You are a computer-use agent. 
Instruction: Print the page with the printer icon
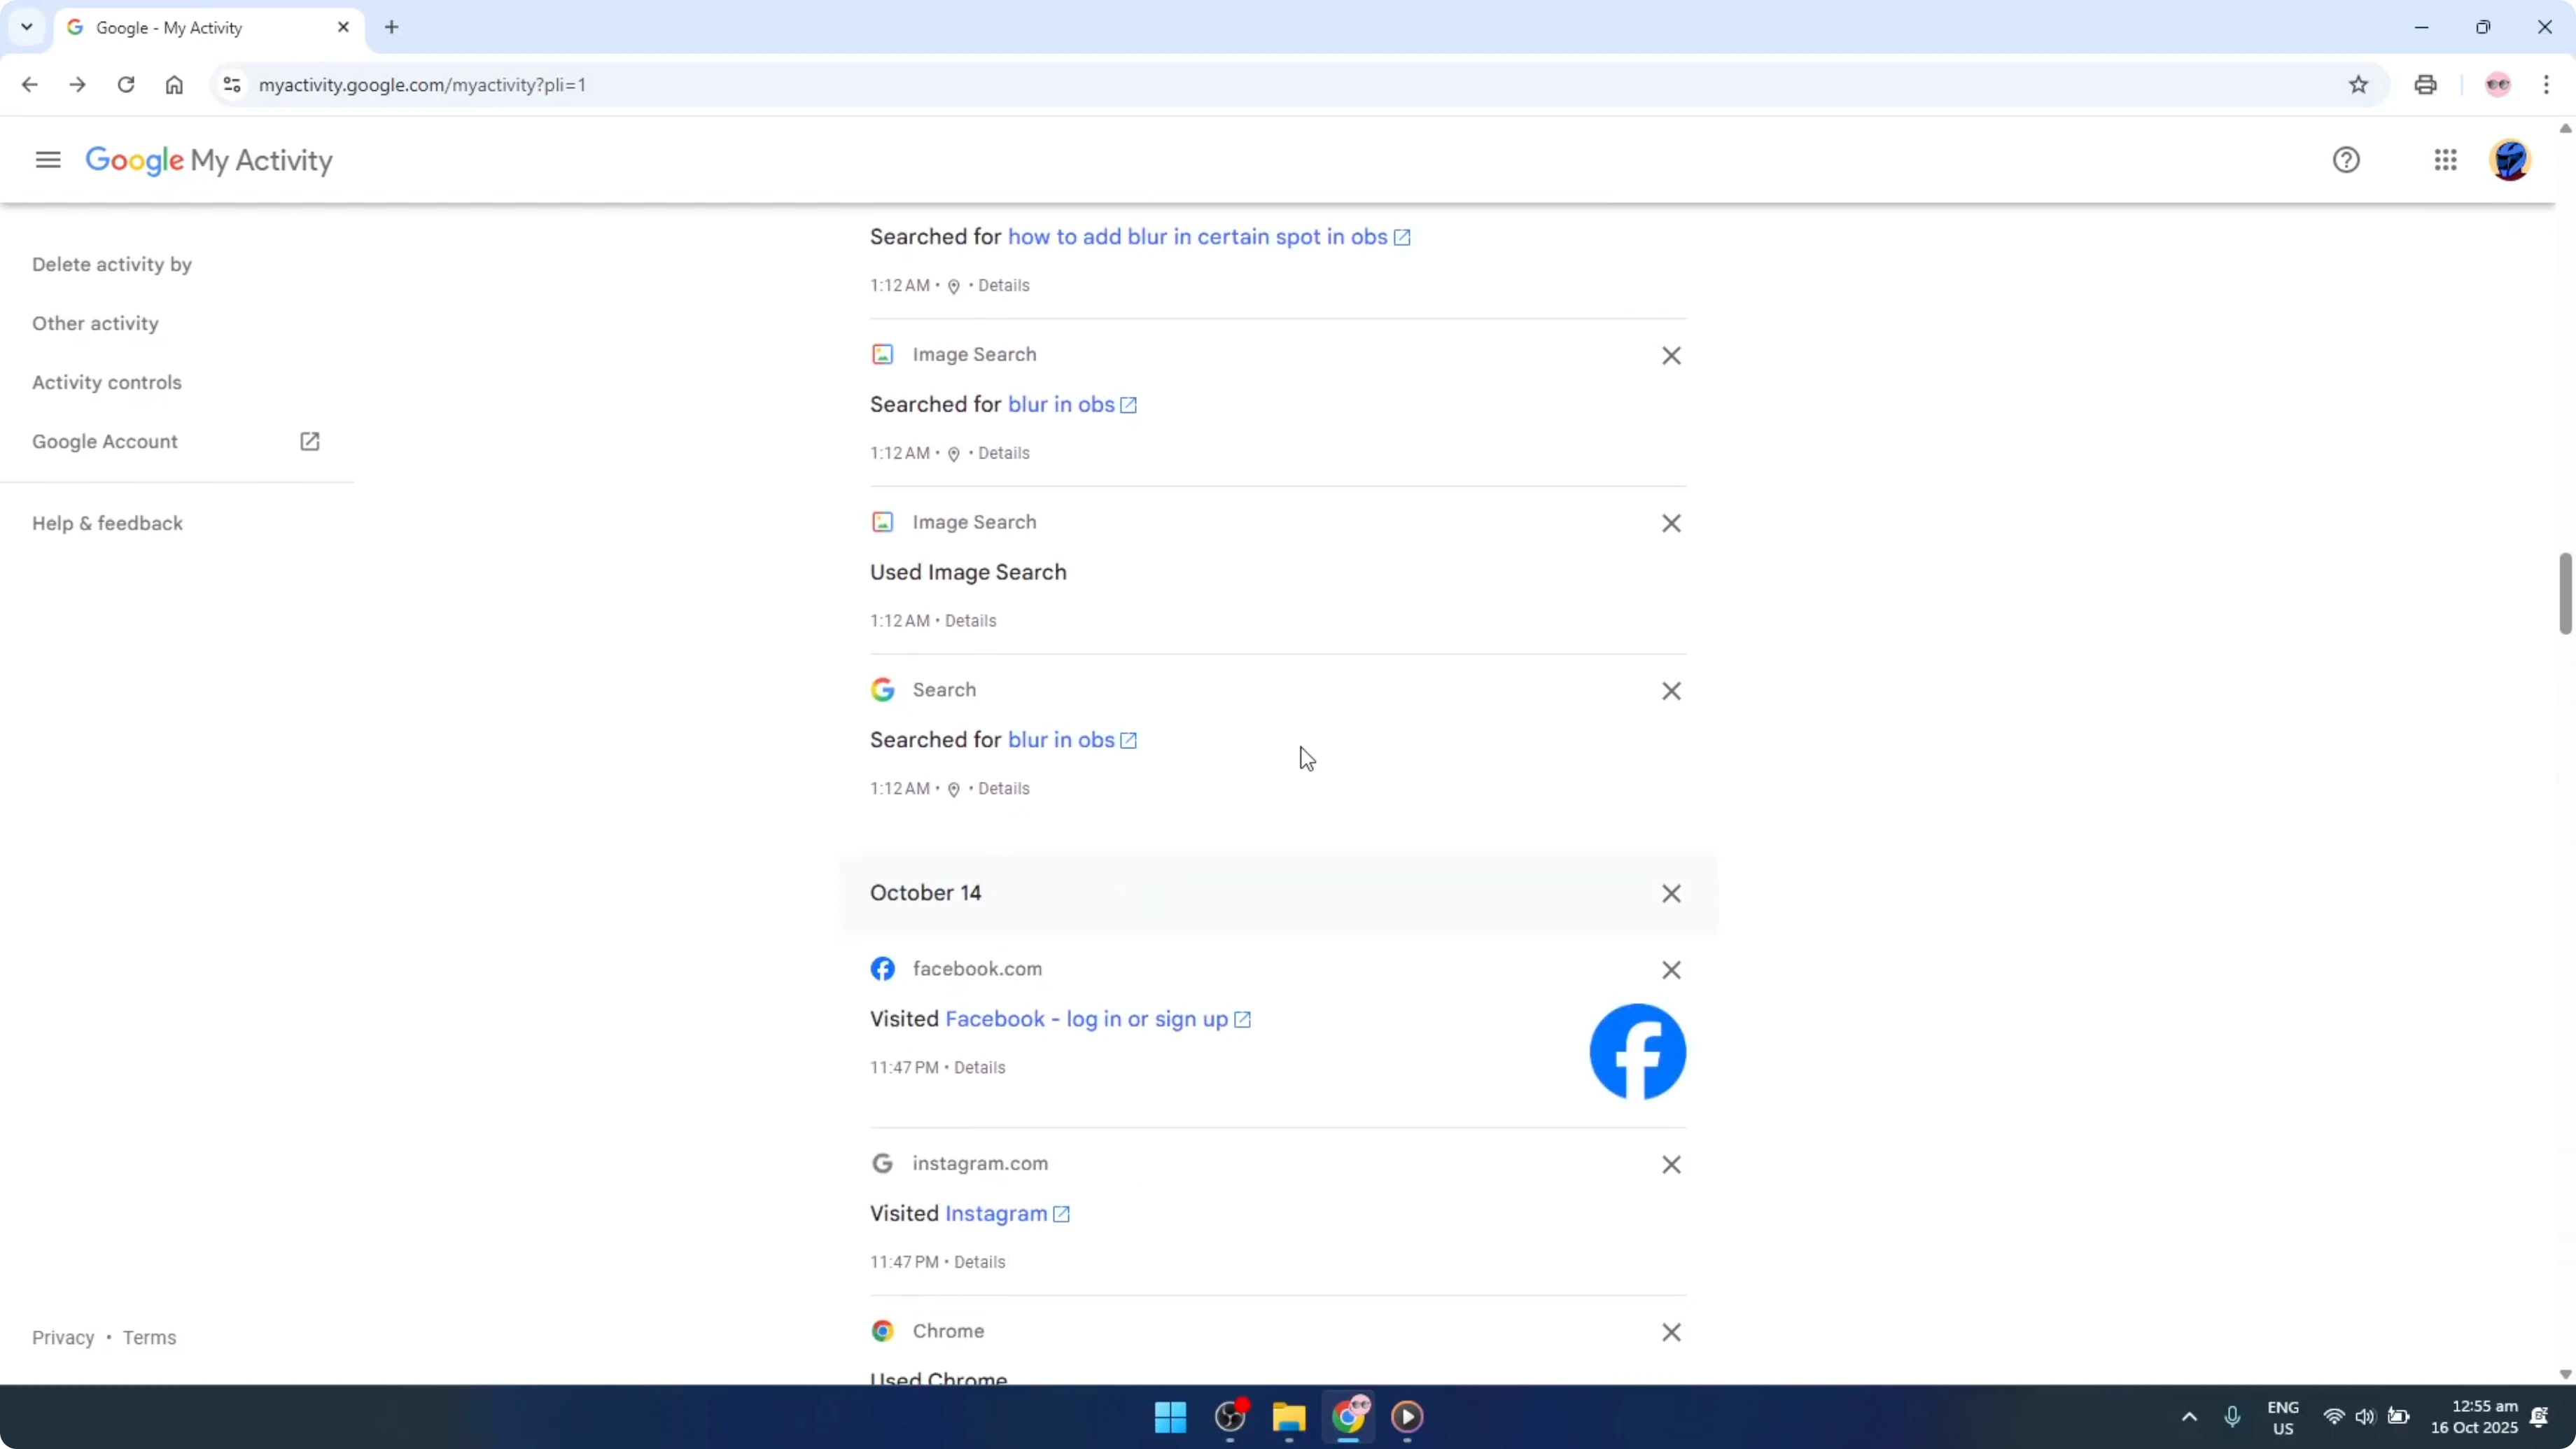click(2426, 84)
